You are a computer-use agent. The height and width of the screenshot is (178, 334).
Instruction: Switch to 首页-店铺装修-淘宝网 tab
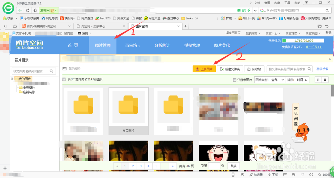pos(46,26)
